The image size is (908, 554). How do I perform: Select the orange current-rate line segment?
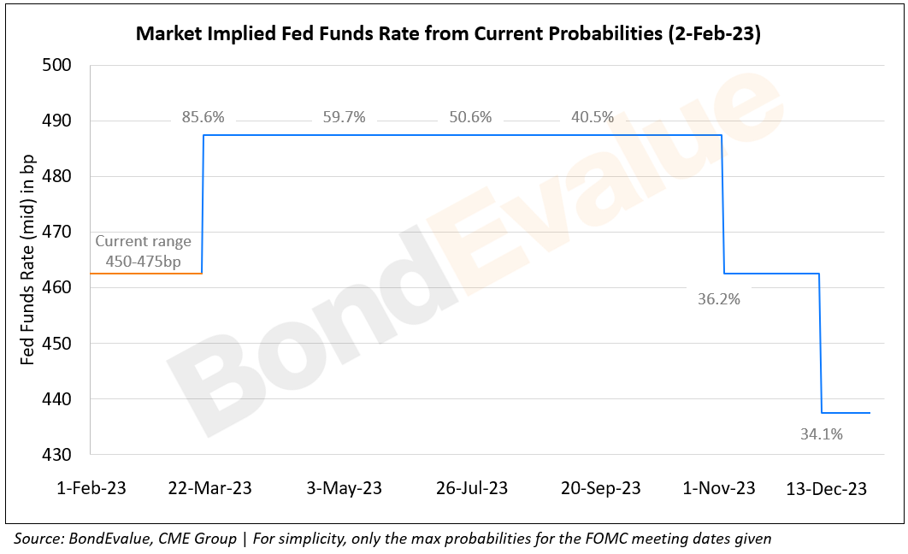(x=145, y=273)
